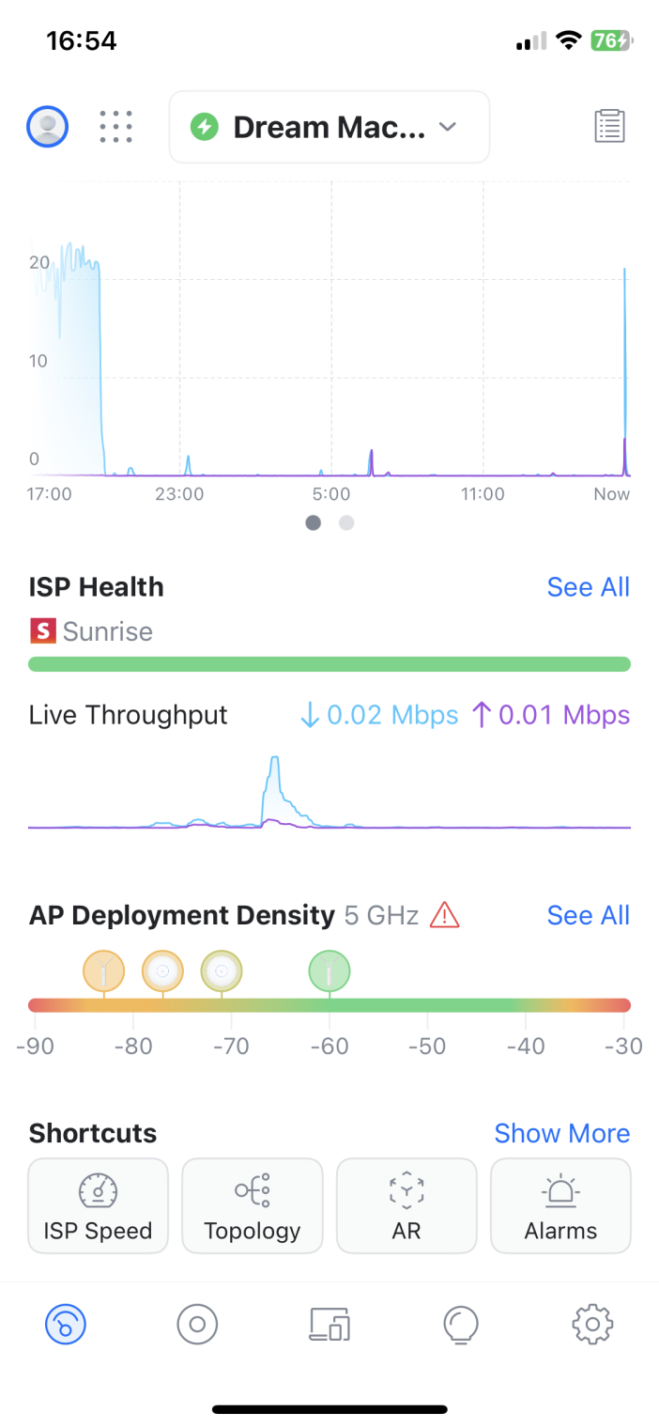Open the Topology shortcut
The width and height of the screenshot is (659, 1428).
click(x=252, y=1205)
